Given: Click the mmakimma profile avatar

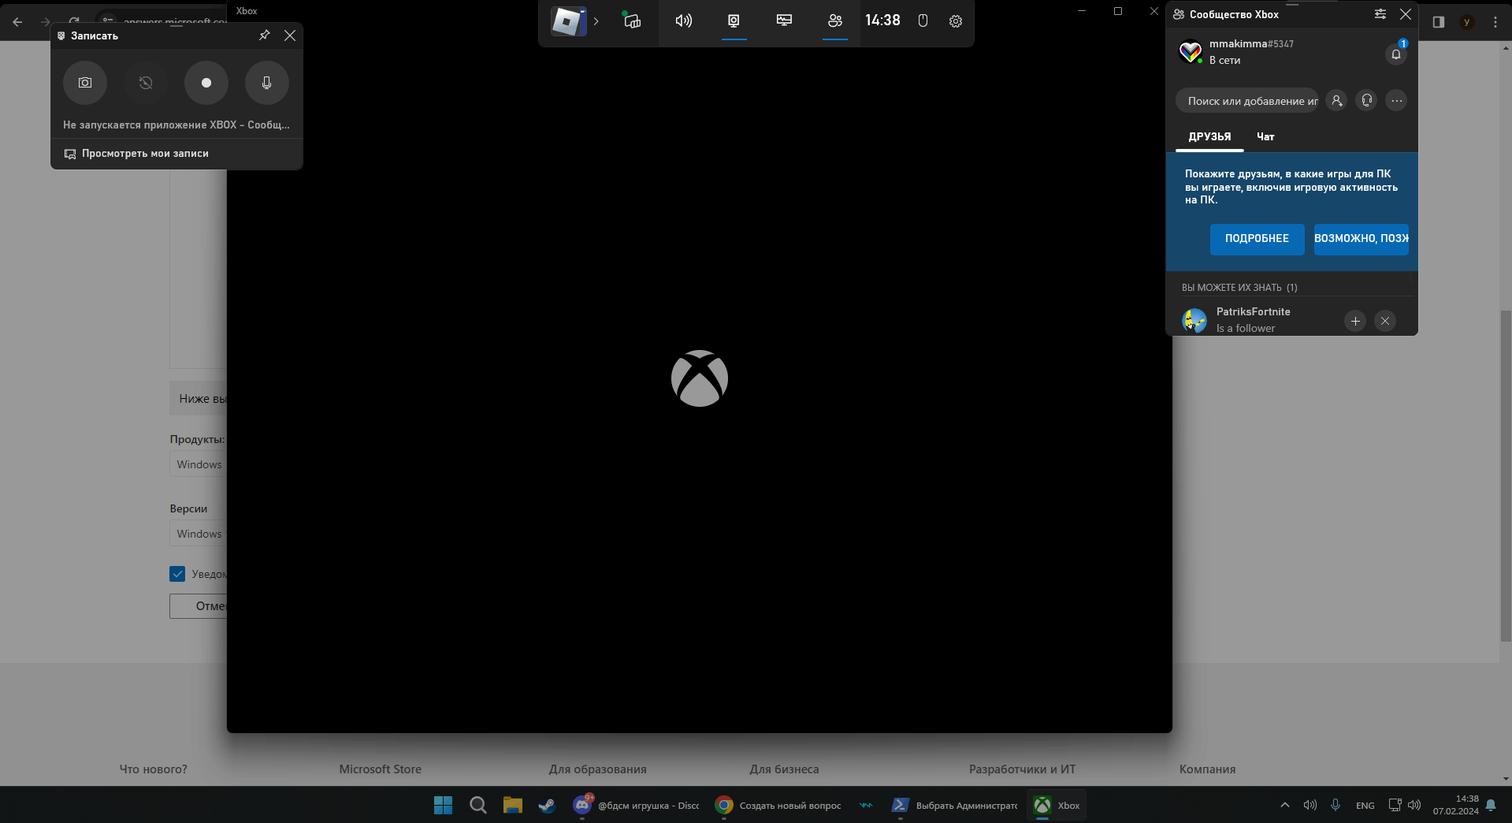Looking at the screenshot, I should [x=1191, y=52].
